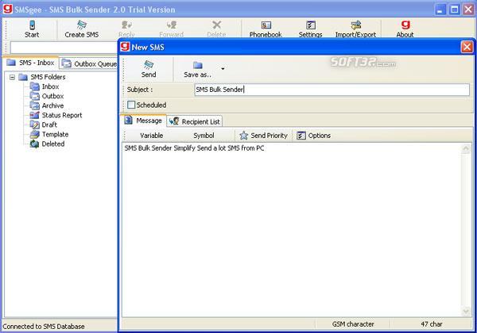
Task: Click the New SMS title bar logo
Action: (125, 47)
